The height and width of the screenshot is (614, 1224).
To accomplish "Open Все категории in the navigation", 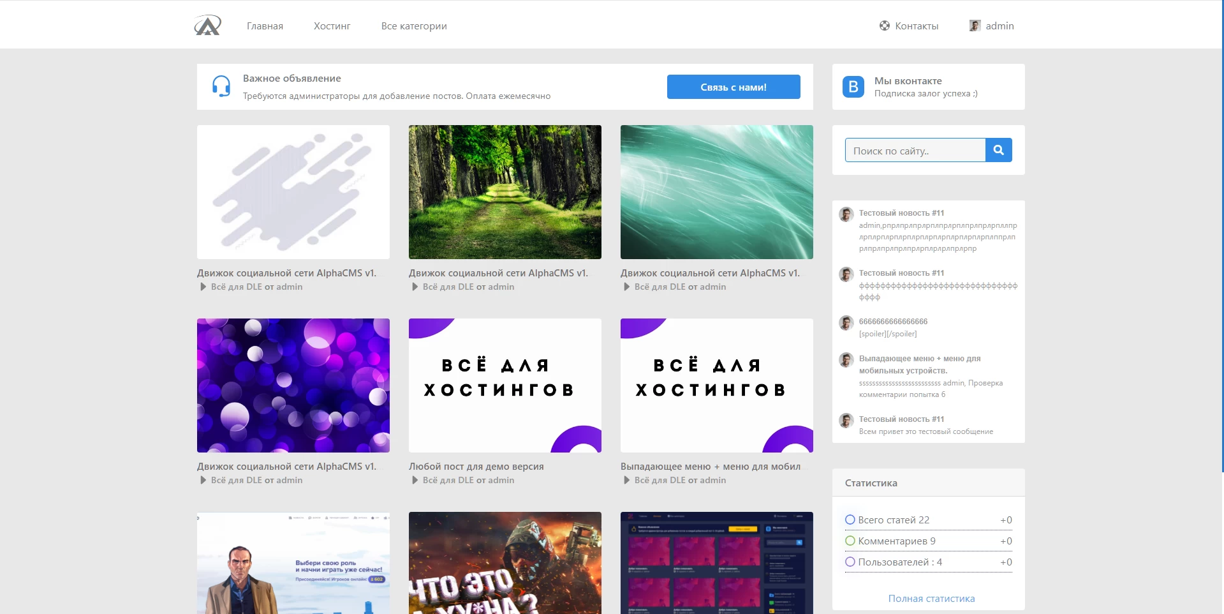I will (414, 26).
